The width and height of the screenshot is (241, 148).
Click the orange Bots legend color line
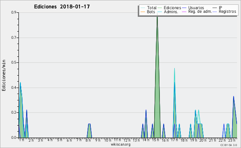click(143, 12)
